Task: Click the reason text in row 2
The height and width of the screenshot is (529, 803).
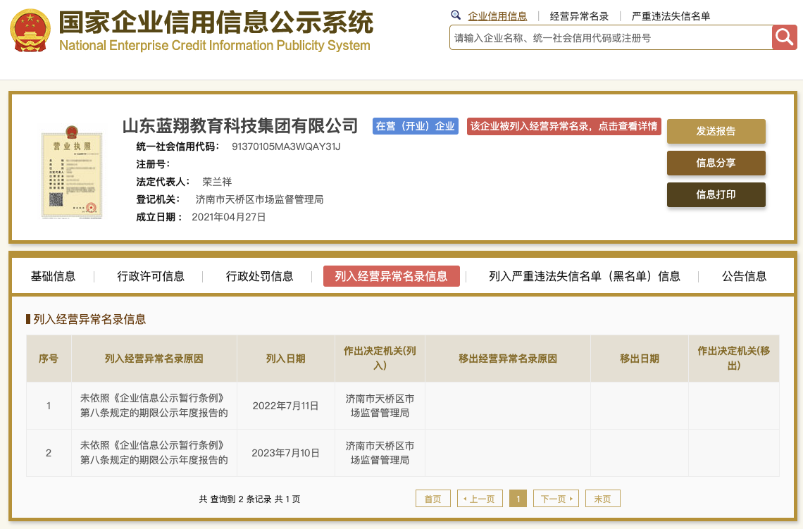Action: (154, 453)
